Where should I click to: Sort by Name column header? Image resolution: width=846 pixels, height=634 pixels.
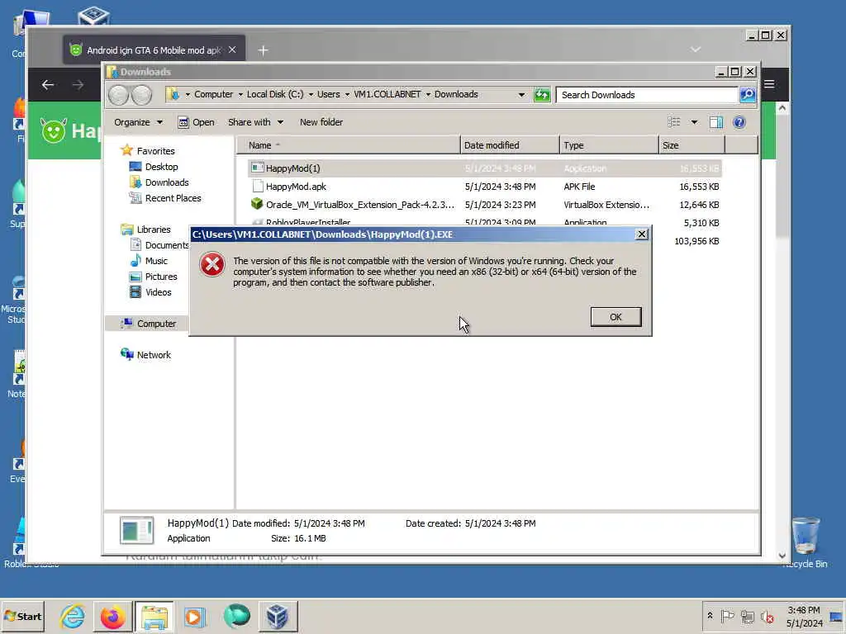[349, 145]
